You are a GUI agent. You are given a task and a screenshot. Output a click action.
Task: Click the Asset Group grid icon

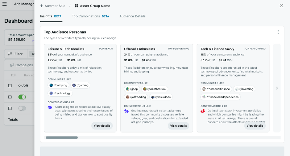(x=76, y=6)
